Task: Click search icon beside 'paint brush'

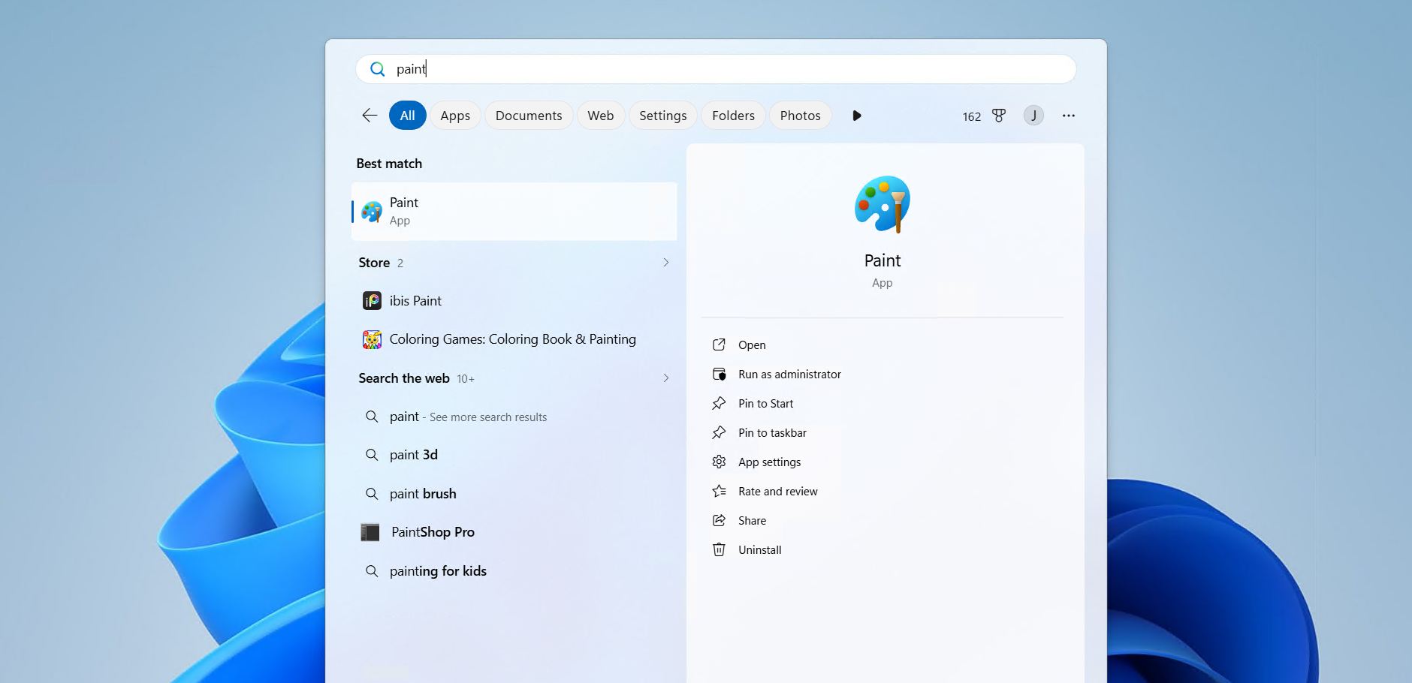Action: (x=372, y=494)
